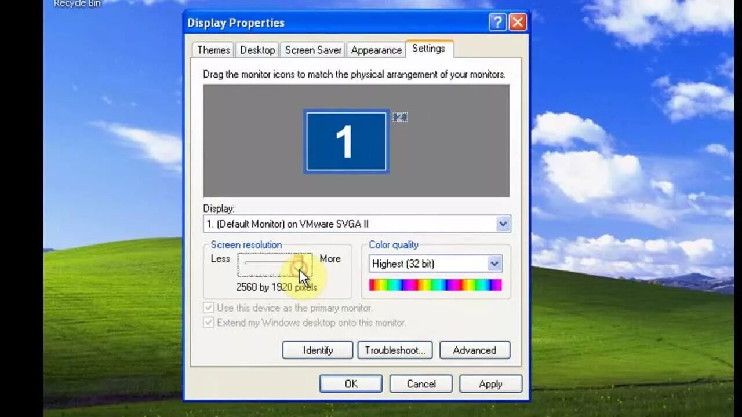Viewport: 742px width, 417px height.
Task: Go to the Screen Saver tab
Action: tap(313, 50)
